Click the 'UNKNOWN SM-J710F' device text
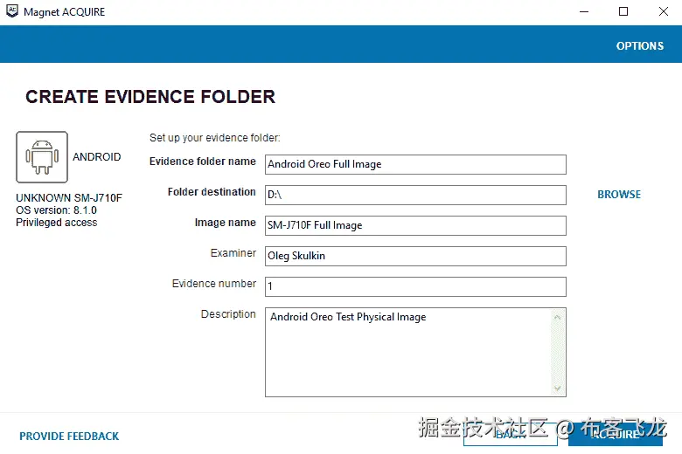 coord(69,198)
